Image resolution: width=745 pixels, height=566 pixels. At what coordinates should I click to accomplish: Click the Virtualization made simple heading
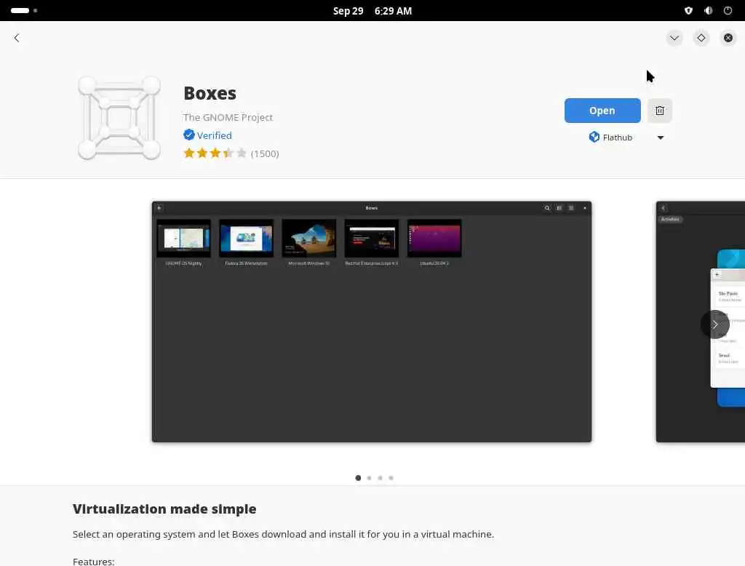coord(164,509)
